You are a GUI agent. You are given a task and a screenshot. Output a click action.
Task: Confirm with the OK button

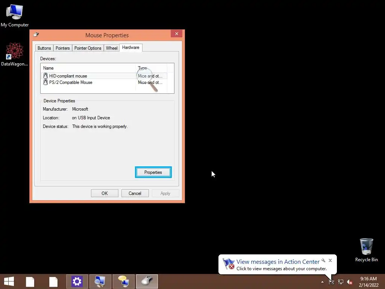click(105, 193)
